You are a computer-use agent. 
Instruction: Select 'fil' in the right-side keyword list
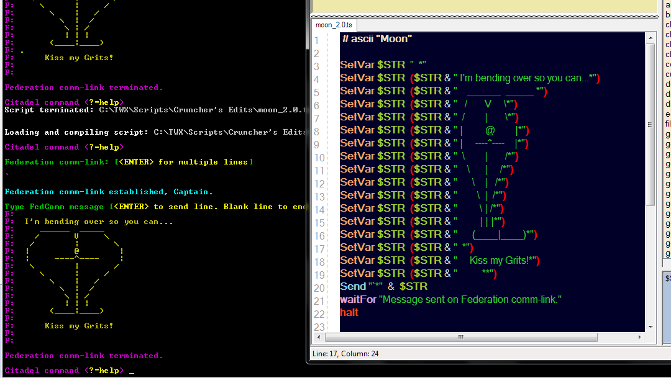[667, 124]
